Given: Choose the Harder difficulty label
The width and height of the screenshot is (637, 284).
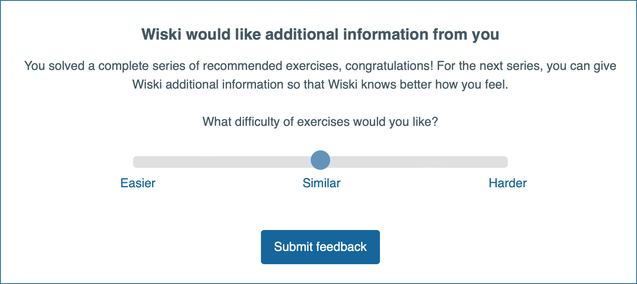Looking at the screenshot, I should point(507,183).
